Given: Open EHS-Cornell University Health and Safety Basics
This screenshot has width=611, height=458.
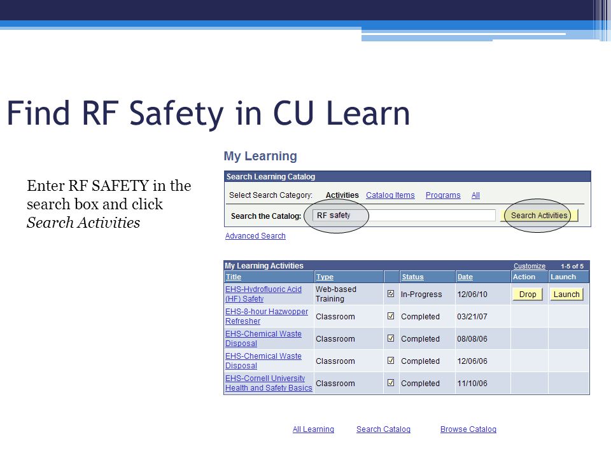Looking at the screenshot, I should click(x=269, y=383).
